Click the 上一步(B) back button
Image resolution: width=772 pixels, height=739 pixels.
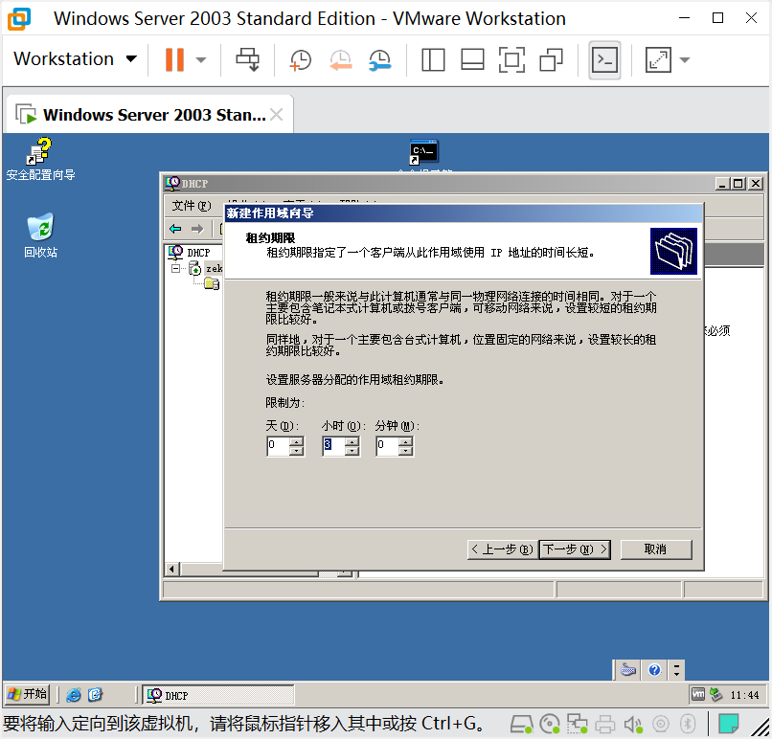[502, 549]
